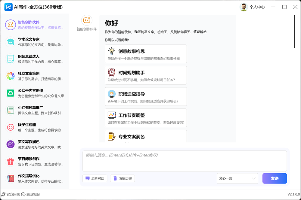Click the vertical scrollbar on the right
Viewport: 301px width, 200px height.
click(294, 32)
